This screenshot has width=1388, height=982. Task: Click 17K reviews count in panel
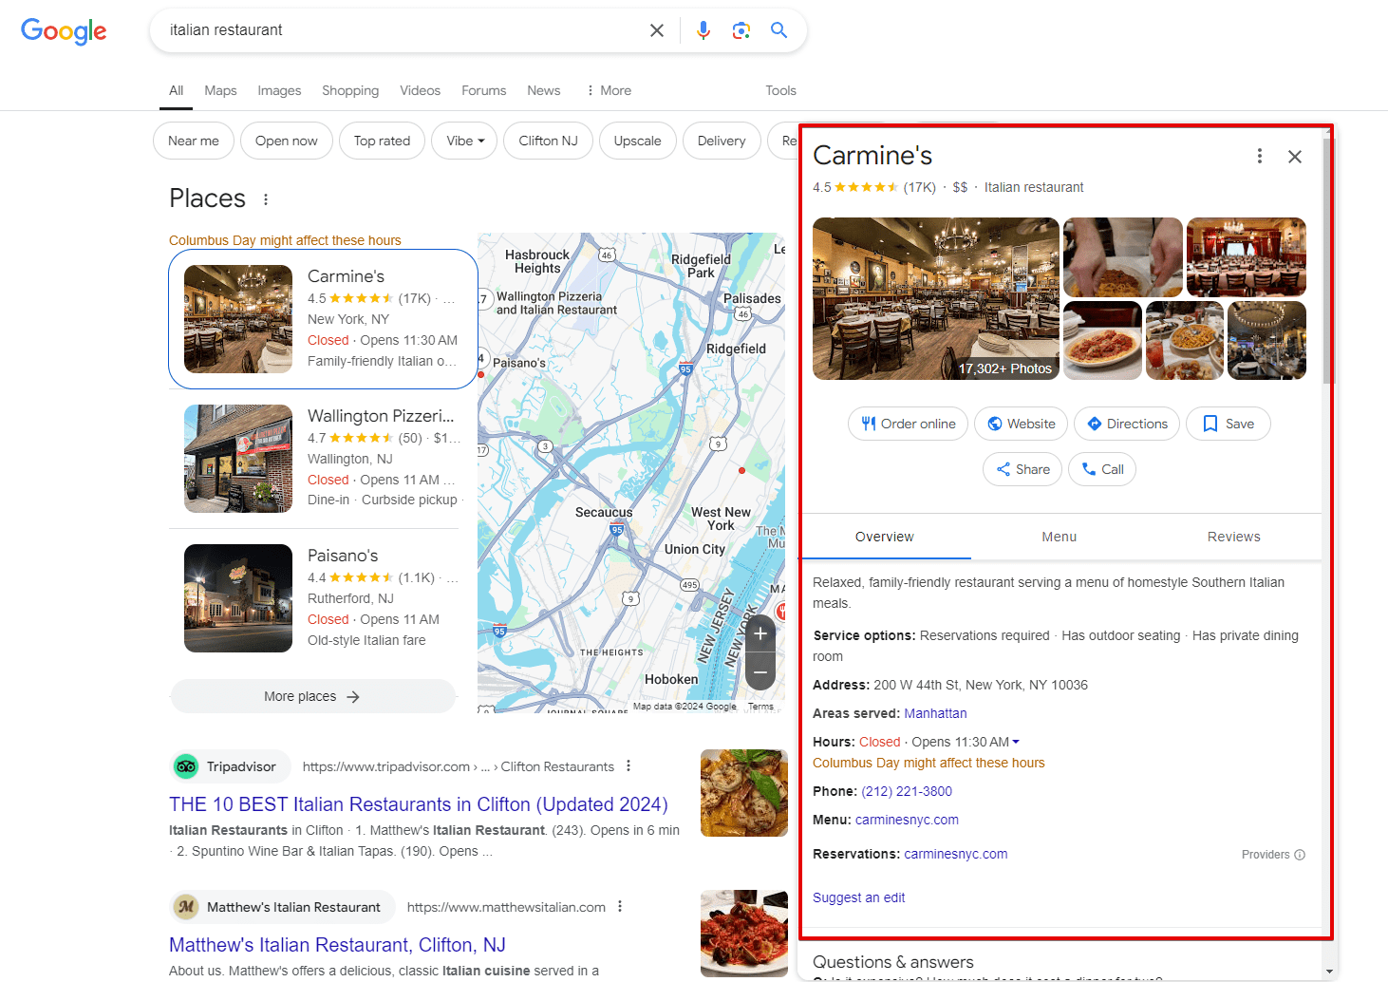[920, 187]
